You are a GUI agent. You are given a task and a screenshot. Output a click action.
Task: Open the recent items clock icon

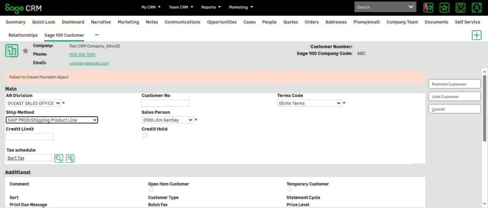click(x=460, y=8)
